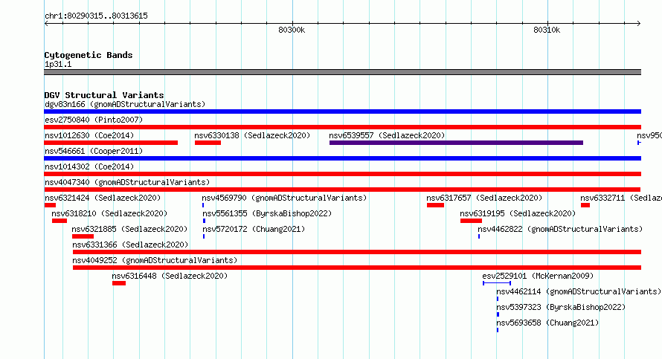Image resolution: width=662 pixels, height=359 pixels.
Task: Click the red nsv6318210 bar
Action: (59, 221)
